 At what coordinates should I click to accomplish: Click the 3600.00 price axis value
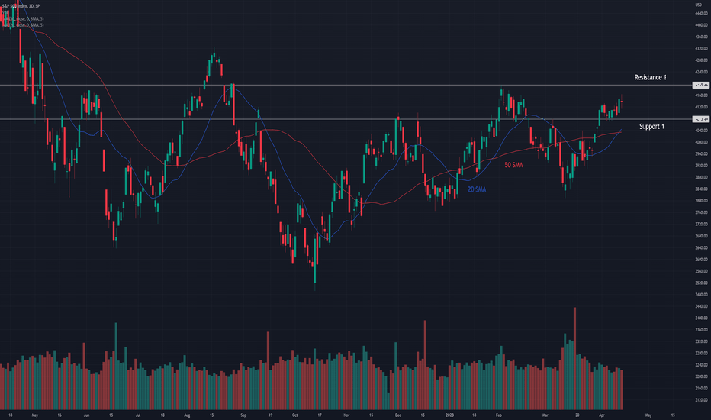[702, 260]
